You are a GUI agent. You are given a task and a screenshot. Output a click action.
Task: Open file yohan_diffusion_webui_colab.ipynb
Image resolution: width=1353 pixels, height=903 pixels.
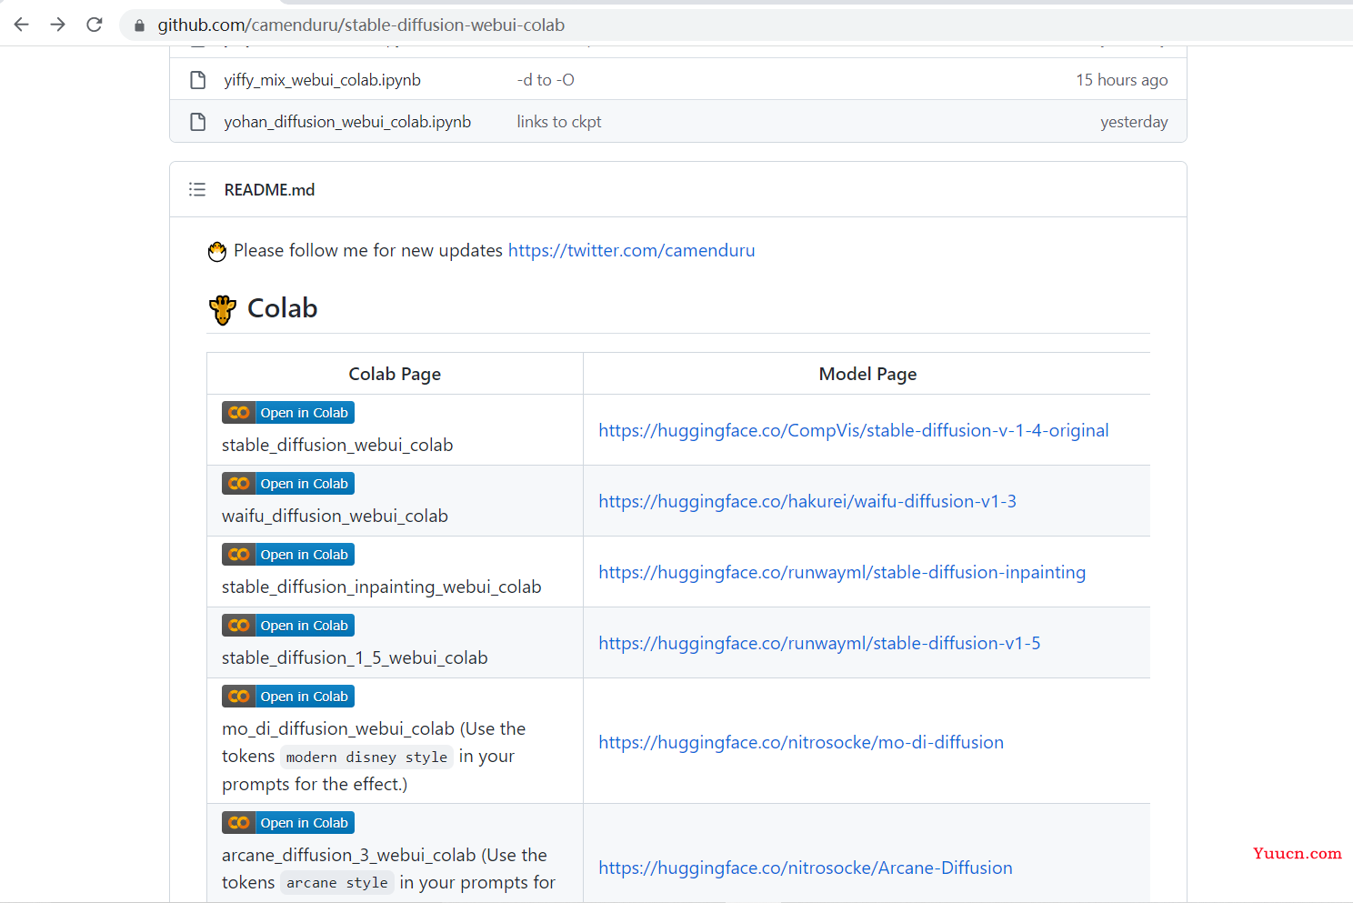347,122
